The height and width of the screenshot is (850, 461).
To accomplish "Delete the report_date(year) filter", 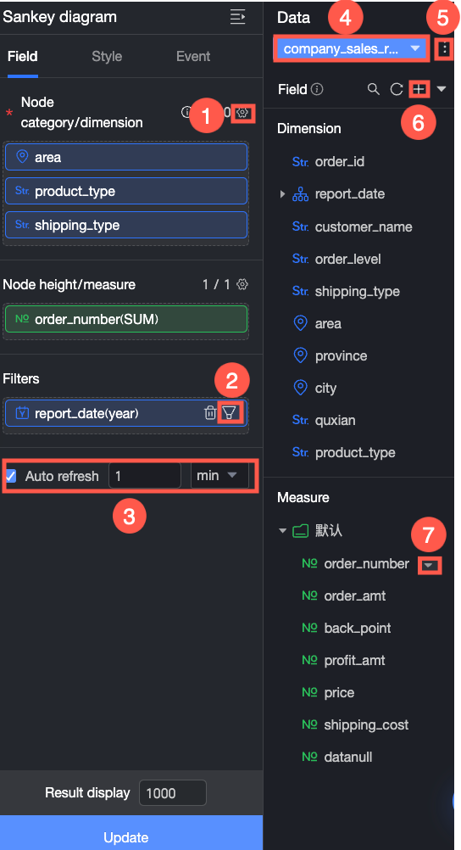I will (x=210, y=413).
